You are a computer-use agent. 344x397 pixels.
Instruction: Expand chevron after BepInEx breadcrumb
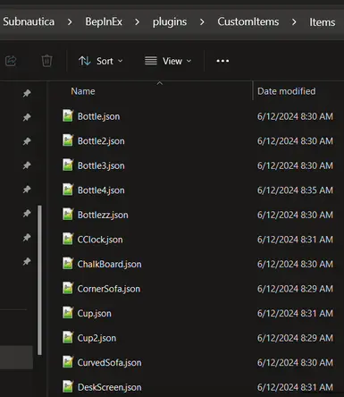[x=137, y=22]
